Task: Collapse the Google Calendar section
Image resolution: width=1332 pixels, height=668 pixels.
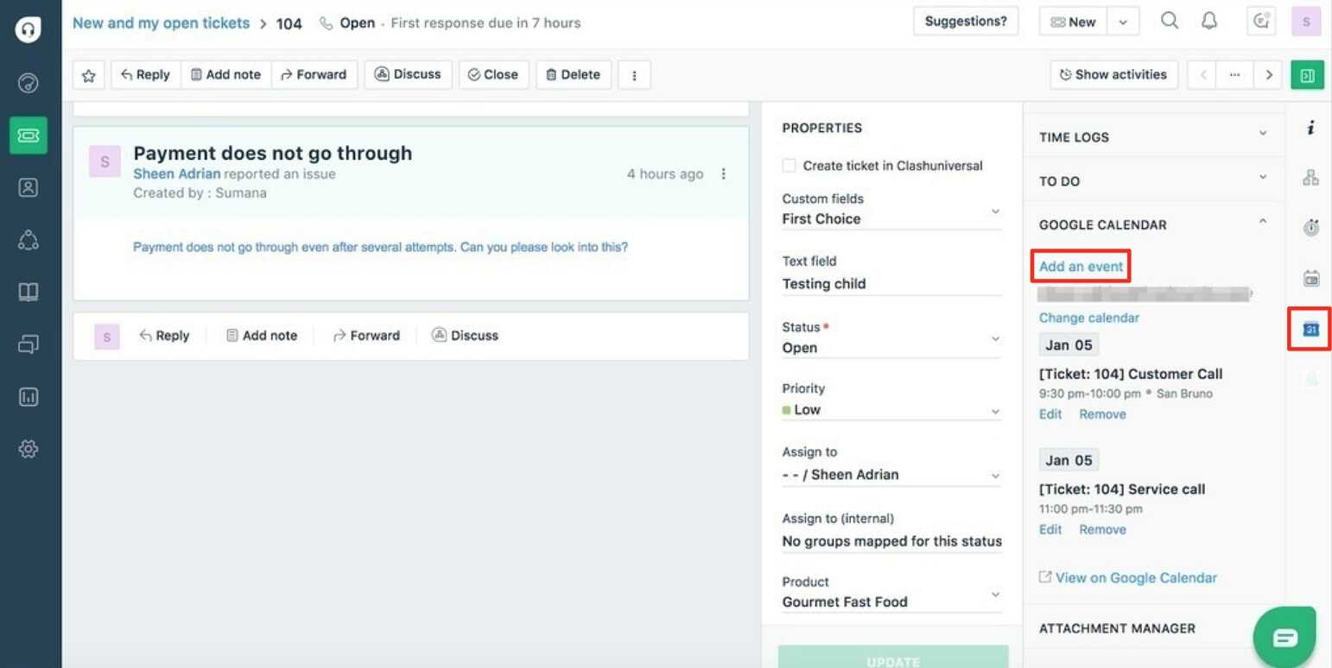Action: [1263, 224]
